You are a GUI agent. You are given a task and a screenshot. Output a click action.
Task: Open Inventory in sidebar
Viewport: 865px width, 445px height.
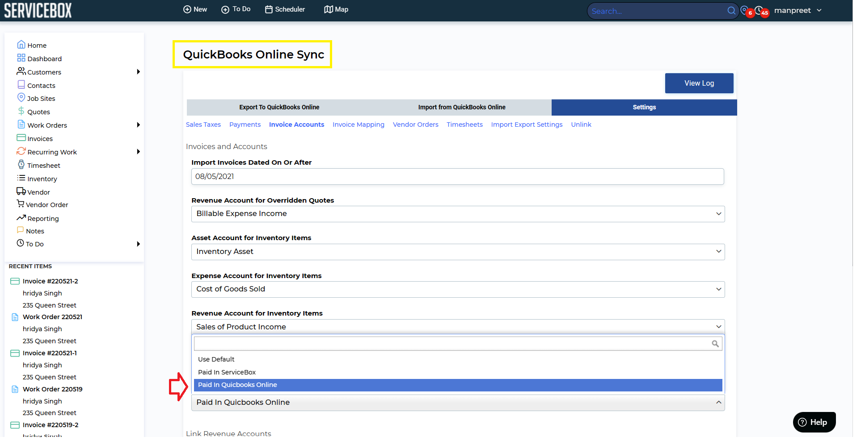(37, 179)
